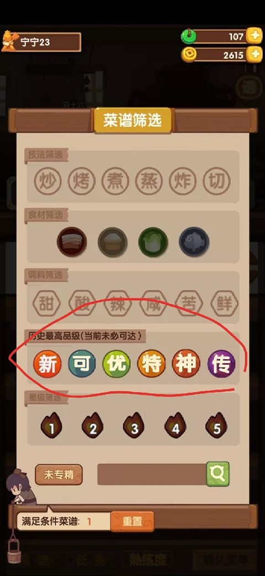
Task: Select the red 新 grade filter
Action: [47, 364]
